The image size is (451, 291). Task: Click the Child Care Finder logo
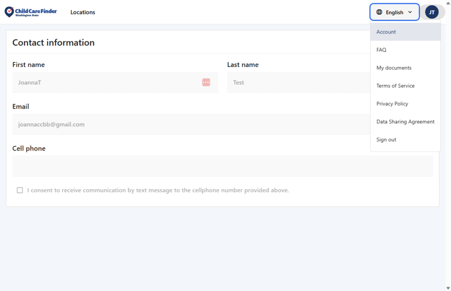[31, 12]
